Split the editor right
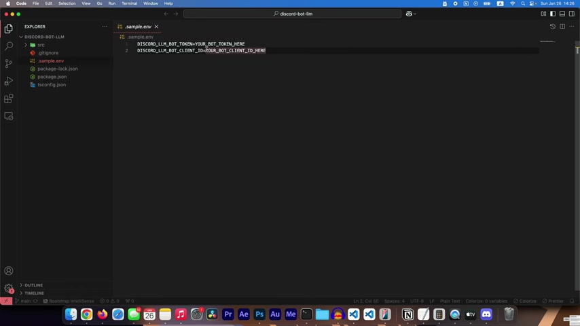 point(562,26)
